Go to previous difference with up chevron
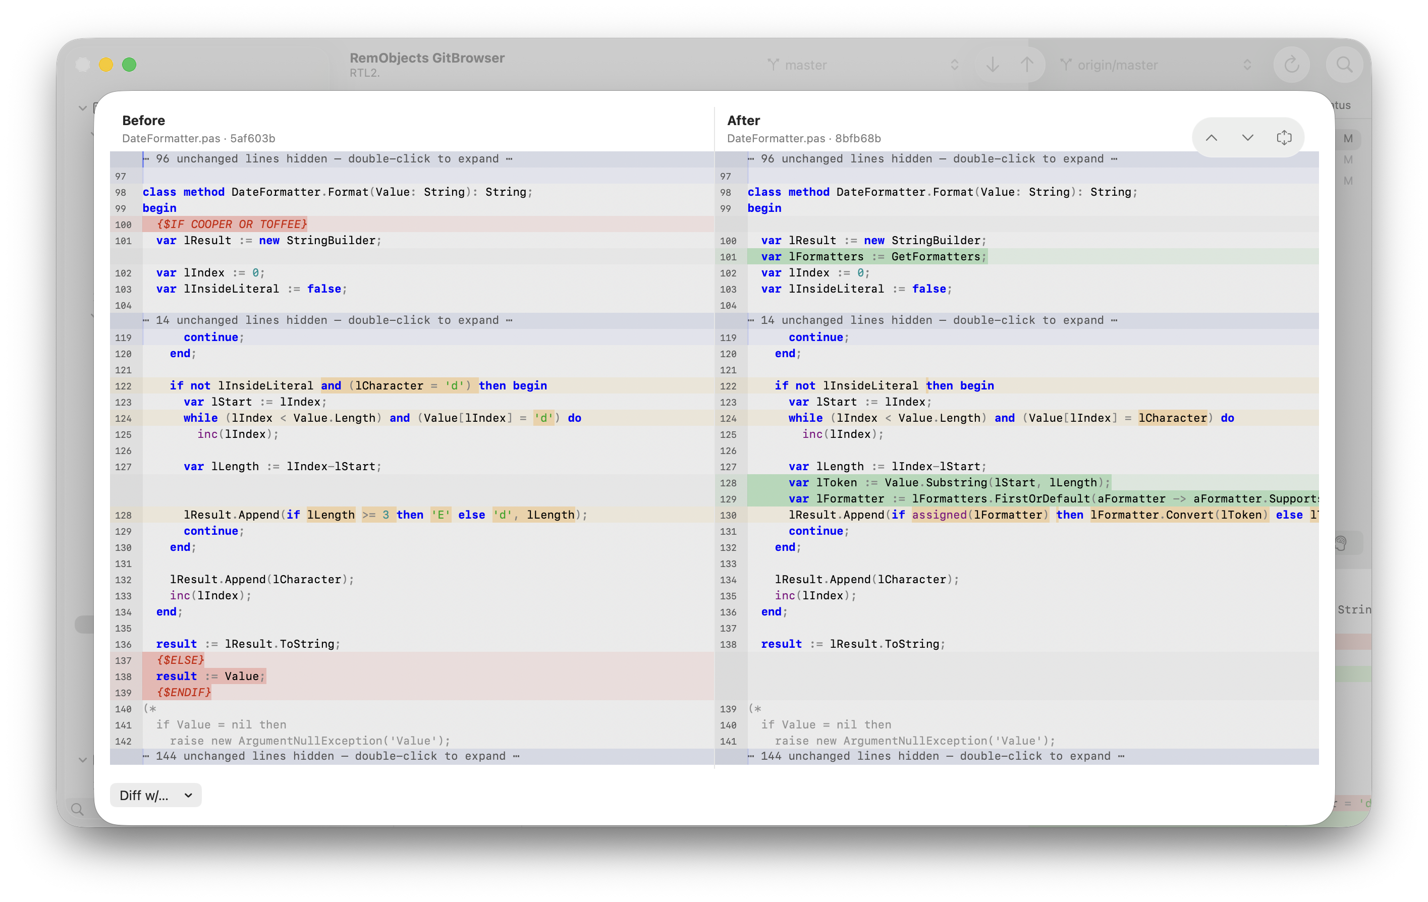 (x=1211, y=138)
